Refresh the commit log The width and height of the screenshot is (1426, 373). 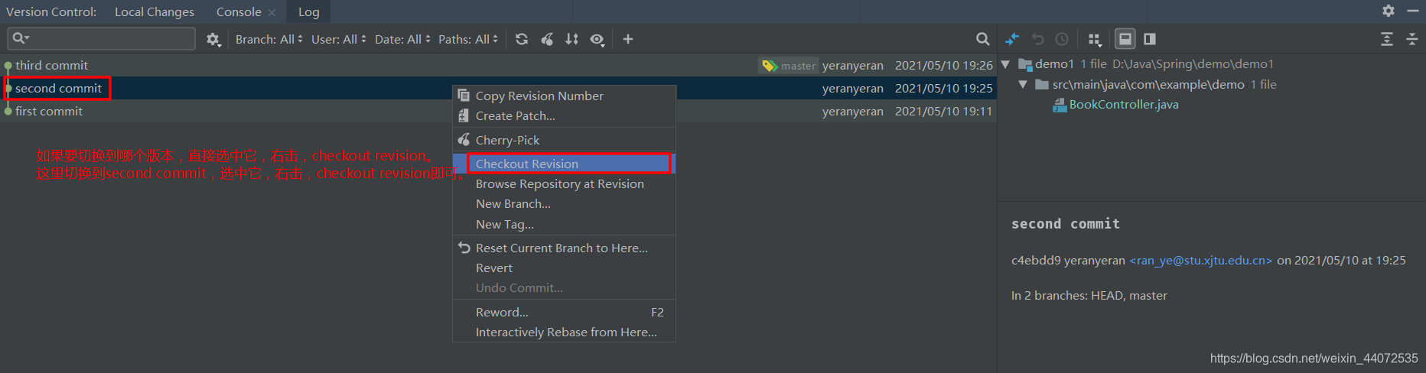pyautogui.click(x=522, y=39)
